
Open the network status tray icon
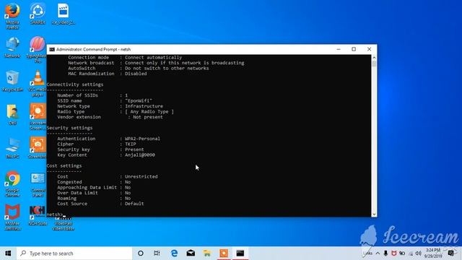coord(411,253)
